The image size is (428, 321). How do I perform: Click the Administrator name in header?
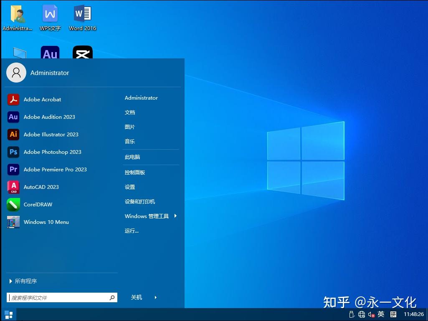pos(50,73)
